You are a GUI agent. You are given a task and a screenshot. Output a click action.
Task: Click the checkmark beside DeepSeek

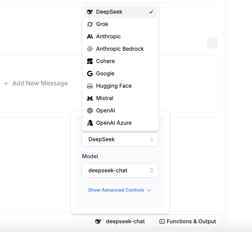point(151,12)
